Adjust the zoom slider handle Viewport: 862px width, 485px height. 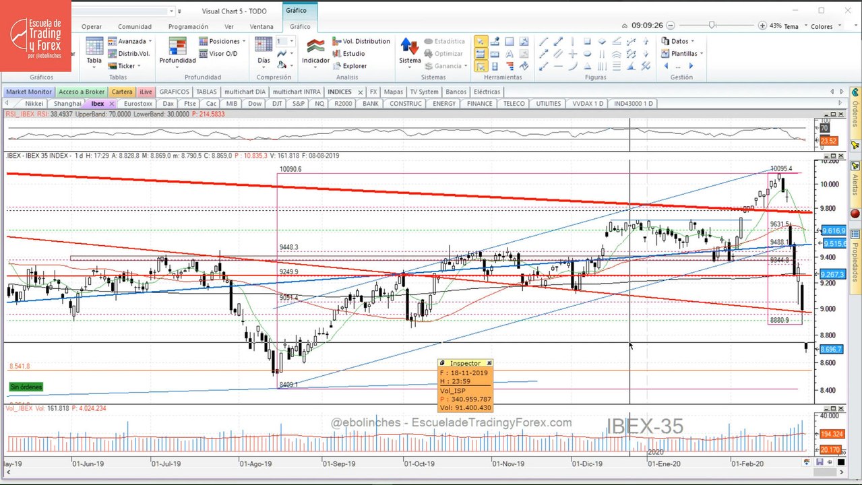coord(712,26)
